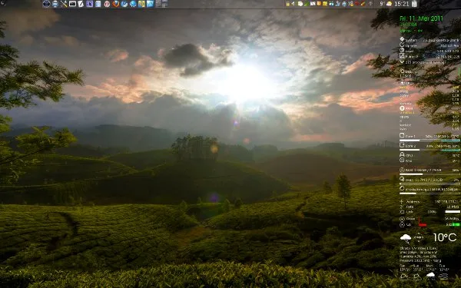Click the blue network monitor tray icon

[331, 4]
